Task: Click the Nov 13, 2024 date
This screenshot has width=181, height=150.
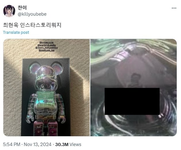Action: point(38,144)
